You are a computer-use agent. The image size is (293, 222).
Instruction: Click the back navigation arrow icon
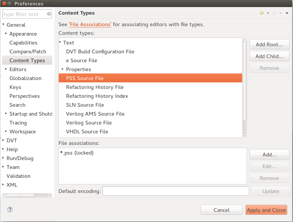[x=262, y=13]
